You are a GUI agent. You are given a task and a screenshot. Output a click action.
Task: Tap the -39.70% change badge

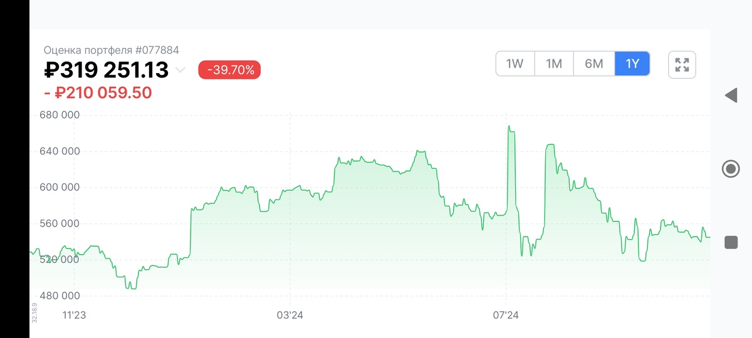[x=229, y=70]
